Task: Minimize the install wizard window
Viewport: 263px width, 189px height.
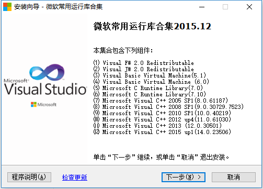Action: click(202, 7)
